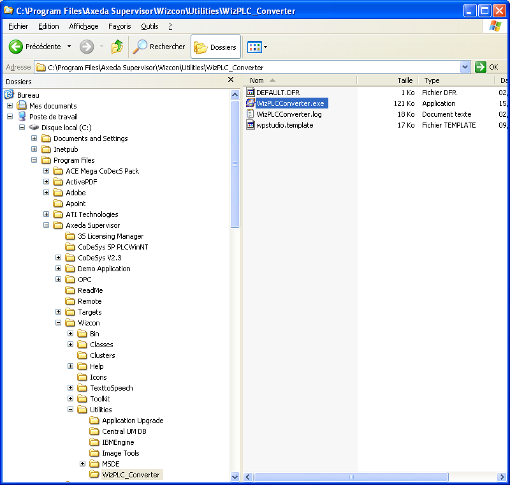Collapse the Wizcon tree node
This screenshot has width=510, height=485.
(x=58, y=322)
